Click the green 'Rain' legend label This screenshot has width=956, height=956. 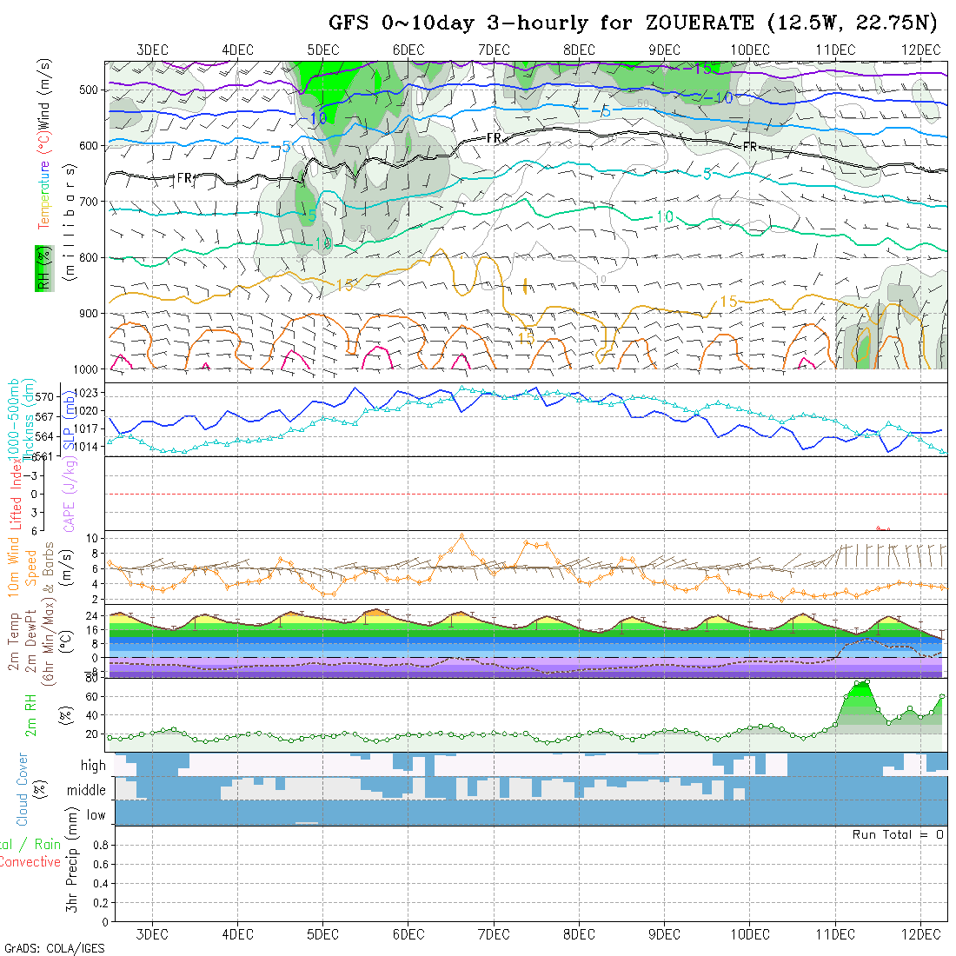[x=48, y=845]
